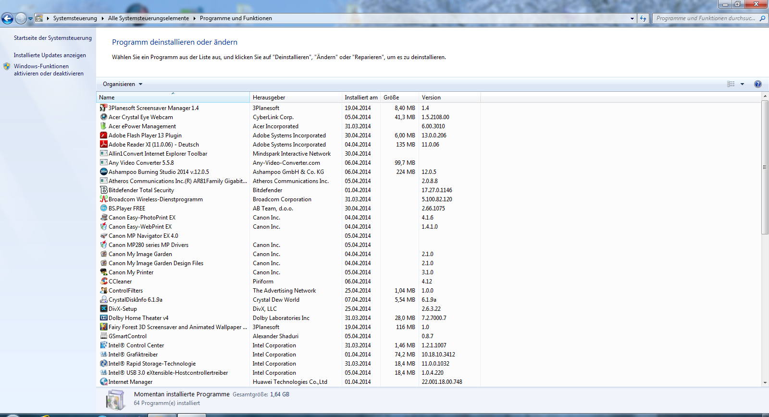The width and height of the screenshot is (769, 417).
Task: Click the Gesamtgröße 1,64 GB status text
Action: click(x=261, y=394)
